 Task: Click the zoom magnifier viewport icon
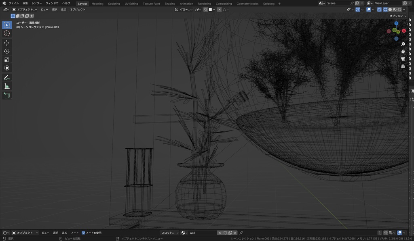[x=403, y=44]
